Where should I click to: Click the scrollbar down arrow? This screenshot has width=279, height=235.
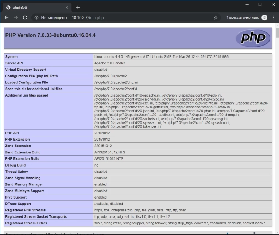(277, 232)
